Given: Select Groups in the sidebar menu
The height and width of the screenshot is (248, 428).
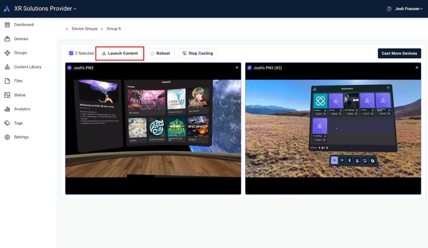Looking at the screenshot, I should click(x=7, y=53).
